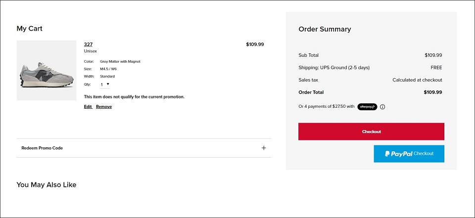The image size is (475, 218).
Task: Select the quantity value 1
Action: point(102,85)
